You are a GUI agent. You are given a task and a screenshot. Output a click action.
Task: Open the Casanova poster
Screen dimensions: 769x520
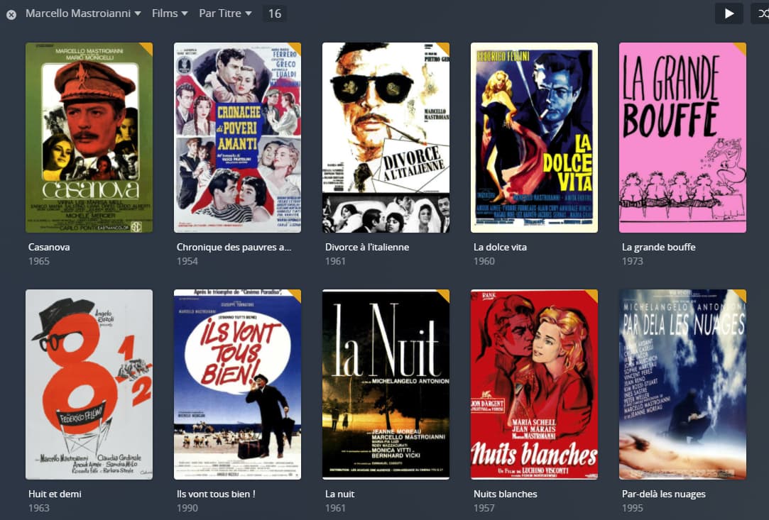click(89, 137)
